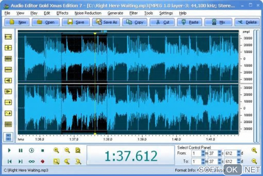Image resolution: width=263 pixels, height=176 pixels.
Task: Click the sidebar icon with plain right arrow
Action: pos(8,102)
